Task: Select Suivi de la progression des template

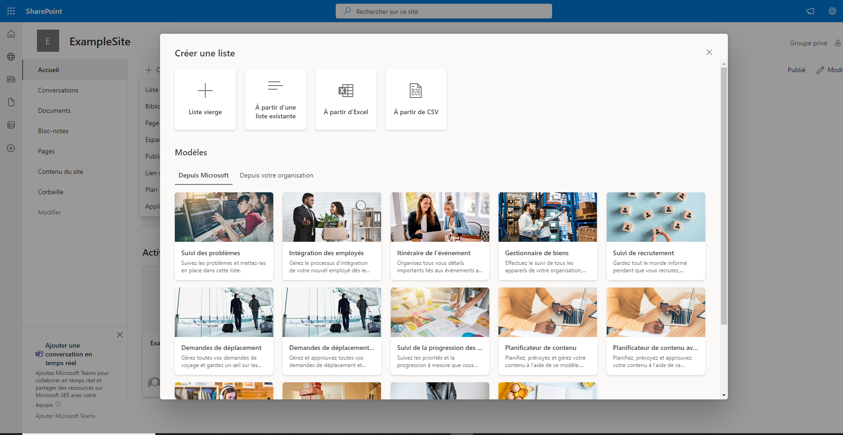Action: tap(440, 331)
